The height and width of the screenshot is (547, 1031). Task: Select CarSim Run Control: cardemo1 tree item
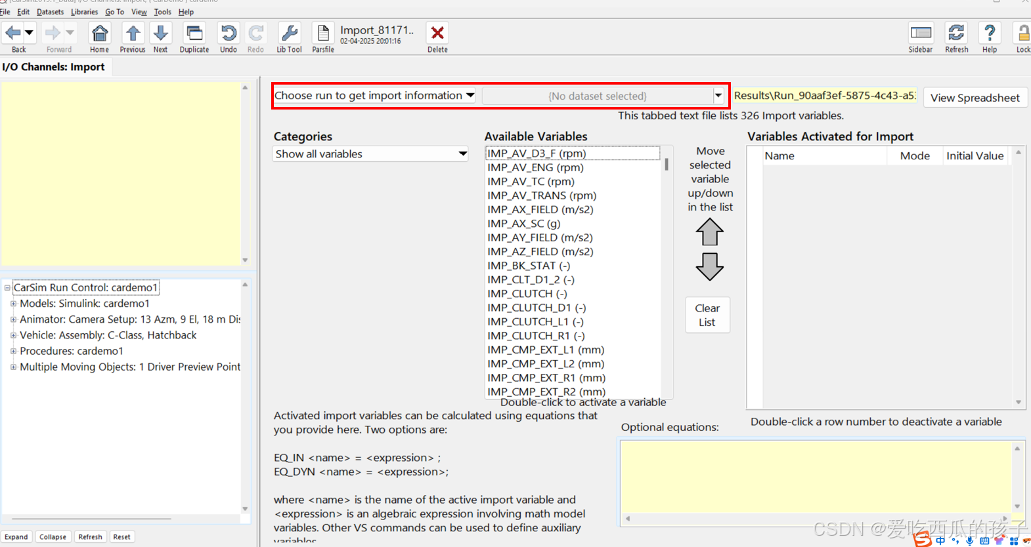coord(85,287)
